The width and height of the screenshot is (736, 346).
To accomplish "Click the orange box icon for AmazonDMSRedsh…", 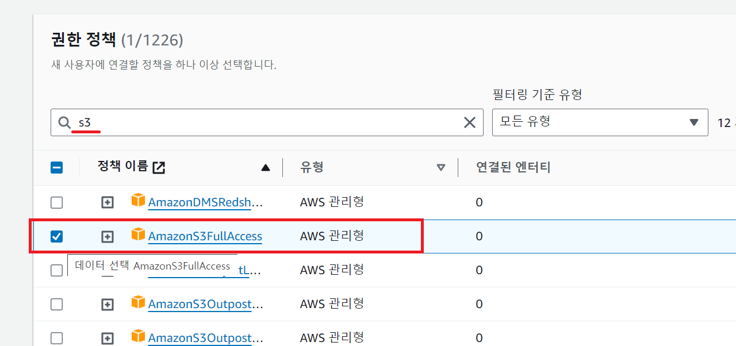I will tap(138, 200).
